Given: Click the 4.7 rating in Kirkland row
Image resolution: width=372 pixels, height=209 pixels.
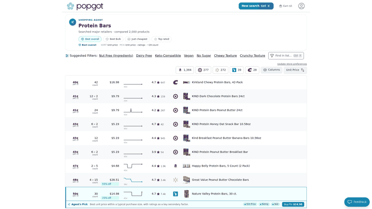Looking at the screenshot, I should coord(154,83).
